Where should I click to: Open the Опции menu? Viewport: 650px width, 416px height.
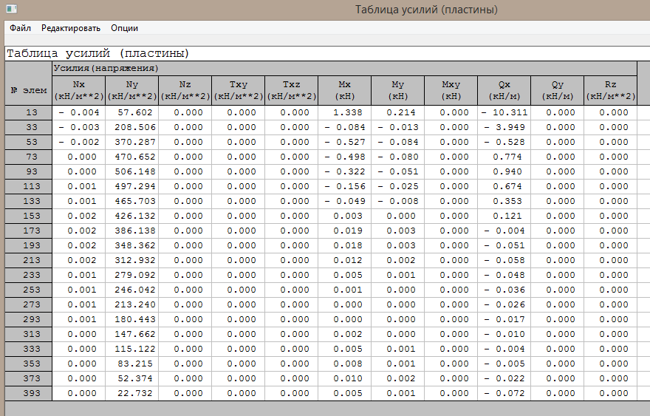[x=124, y=28]
